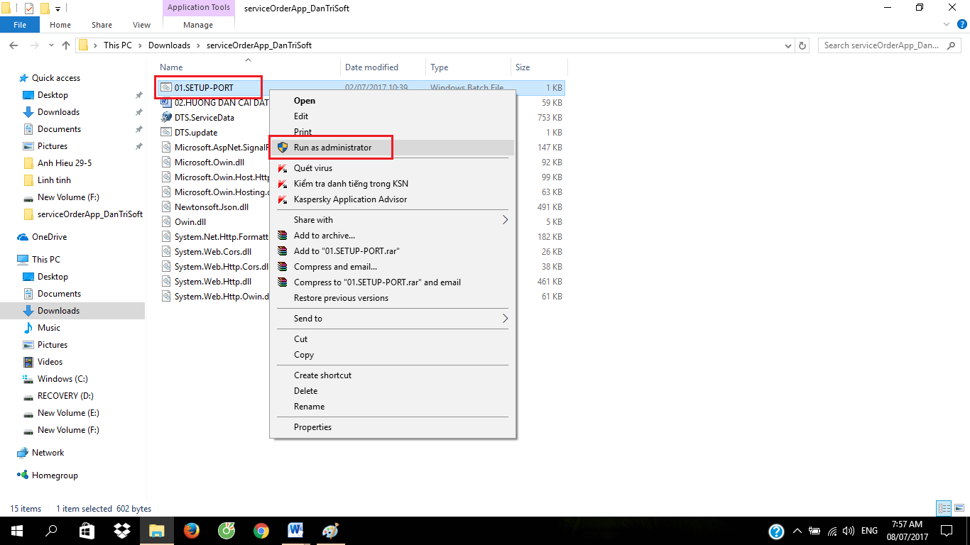Open Linh tinh folder in sidebar
970x545 pixels.
pos(54,180)
